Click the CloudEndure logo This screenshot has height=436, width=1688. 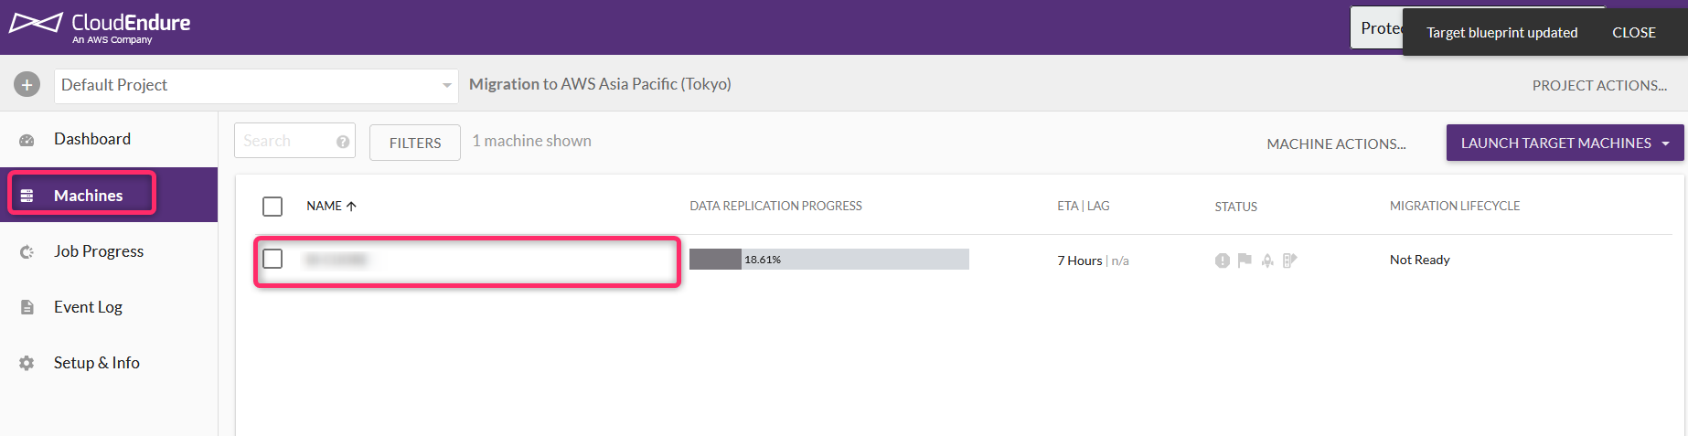pyautogui.click(x=101, y=27)
